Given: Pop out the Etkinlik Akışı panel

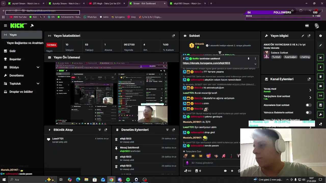Looking at the screenshot, I should click(106, 130).
